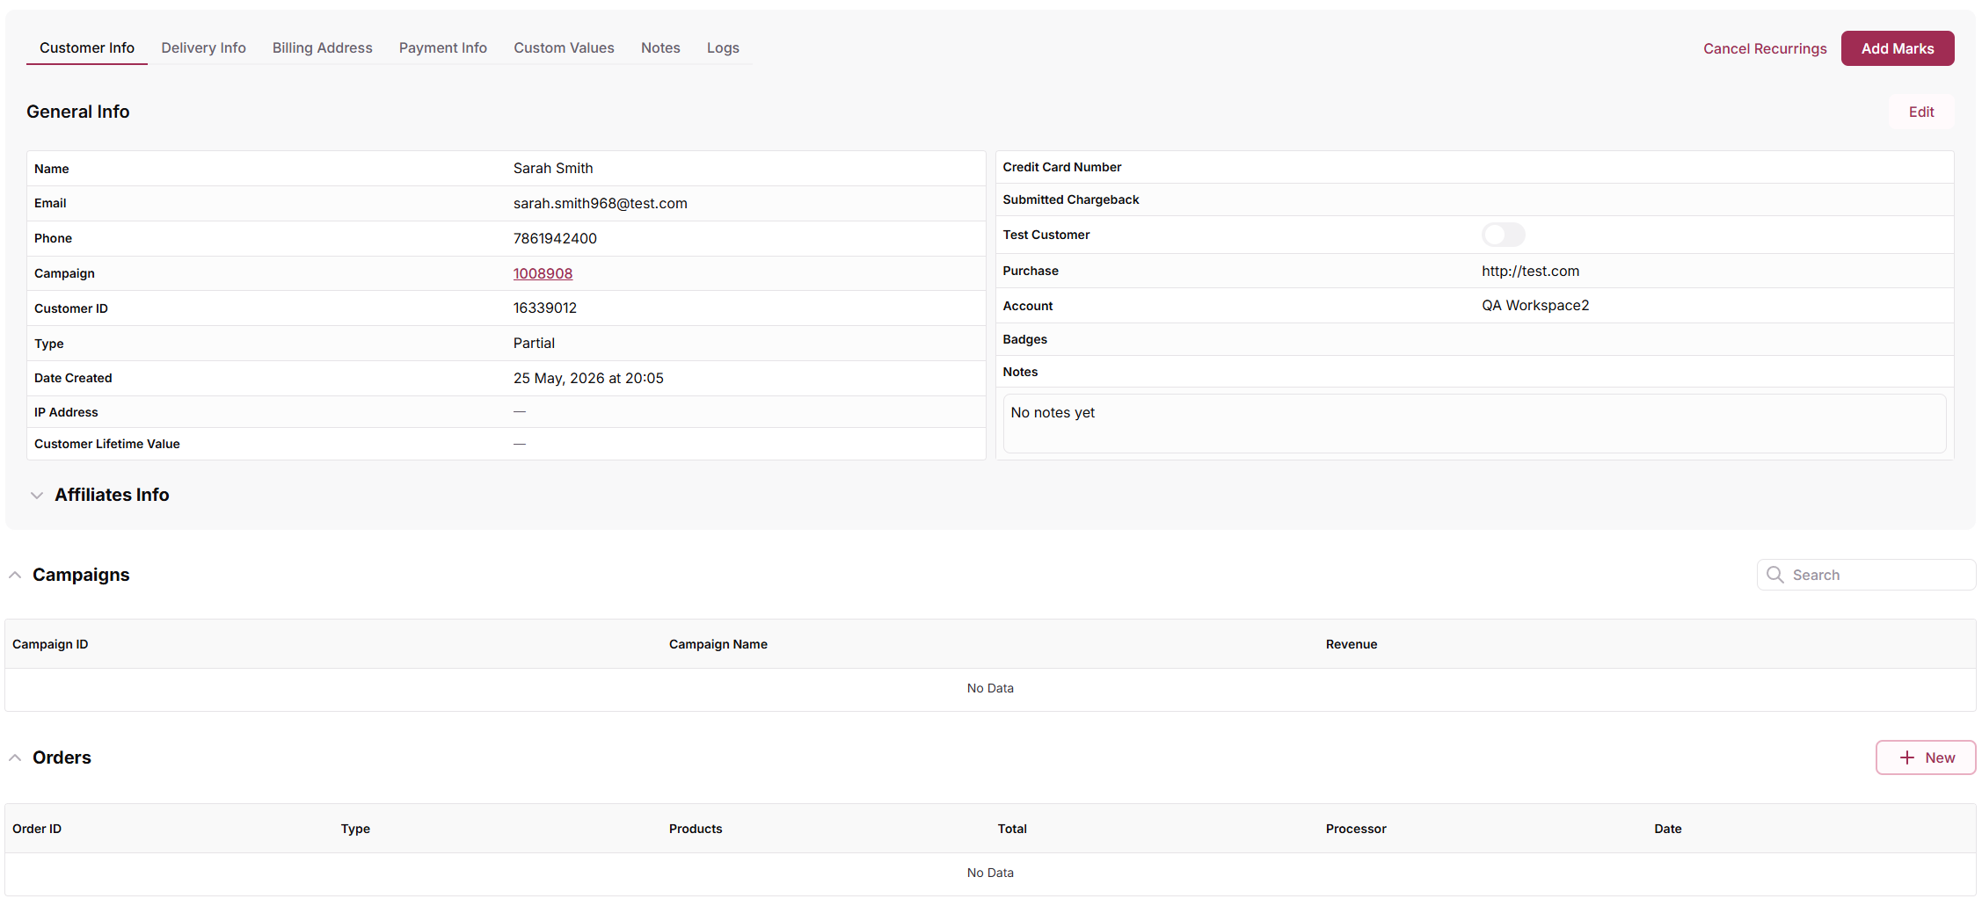Click the Campaigns heading

coord(81,576)
